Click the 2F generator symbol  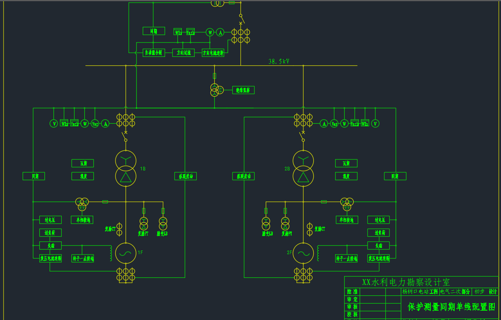303,253
